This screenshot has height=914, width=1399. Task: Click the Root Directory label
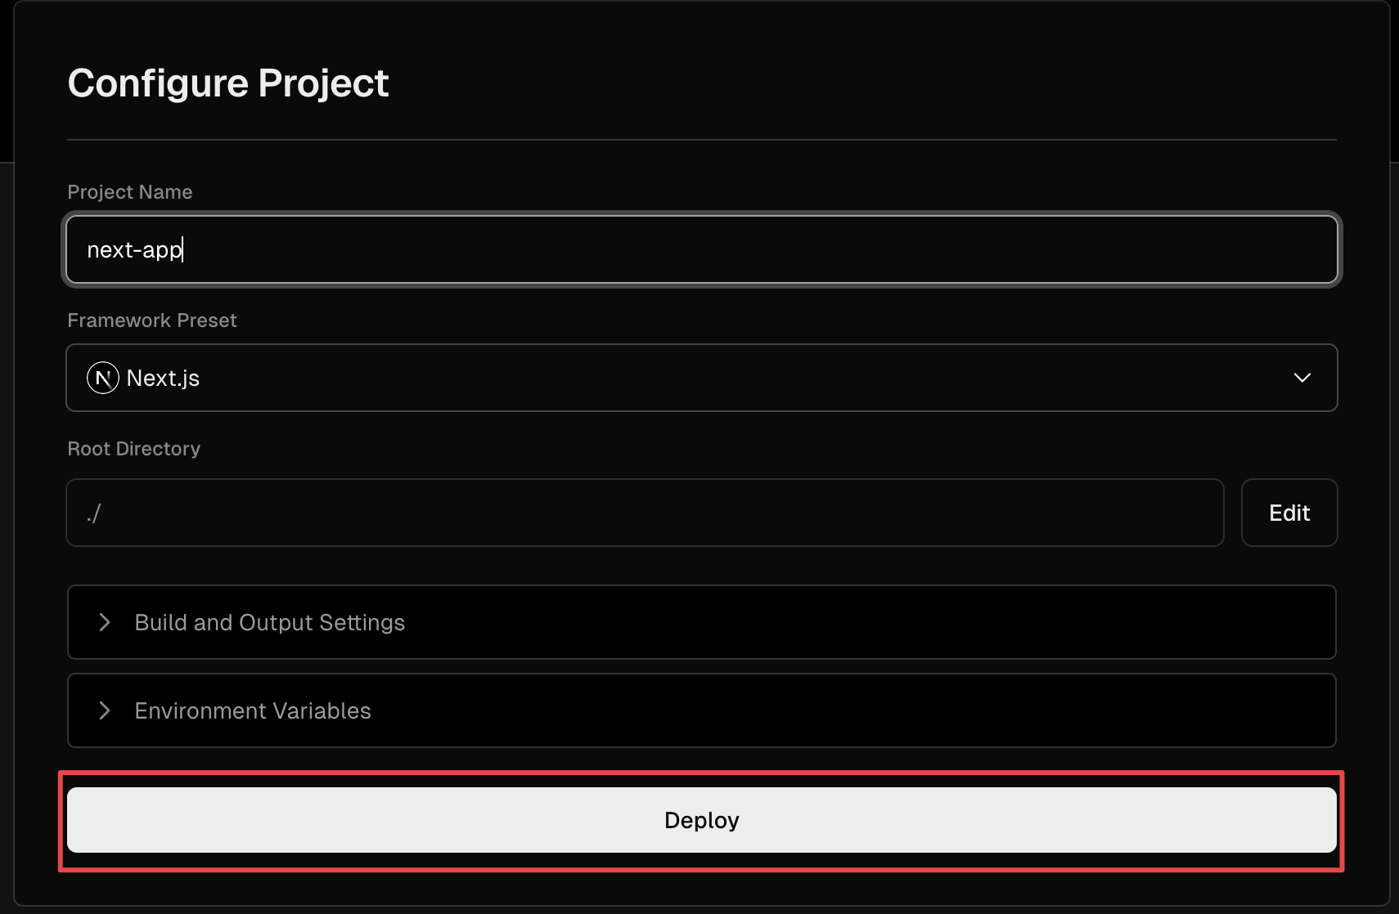[134, 449]
